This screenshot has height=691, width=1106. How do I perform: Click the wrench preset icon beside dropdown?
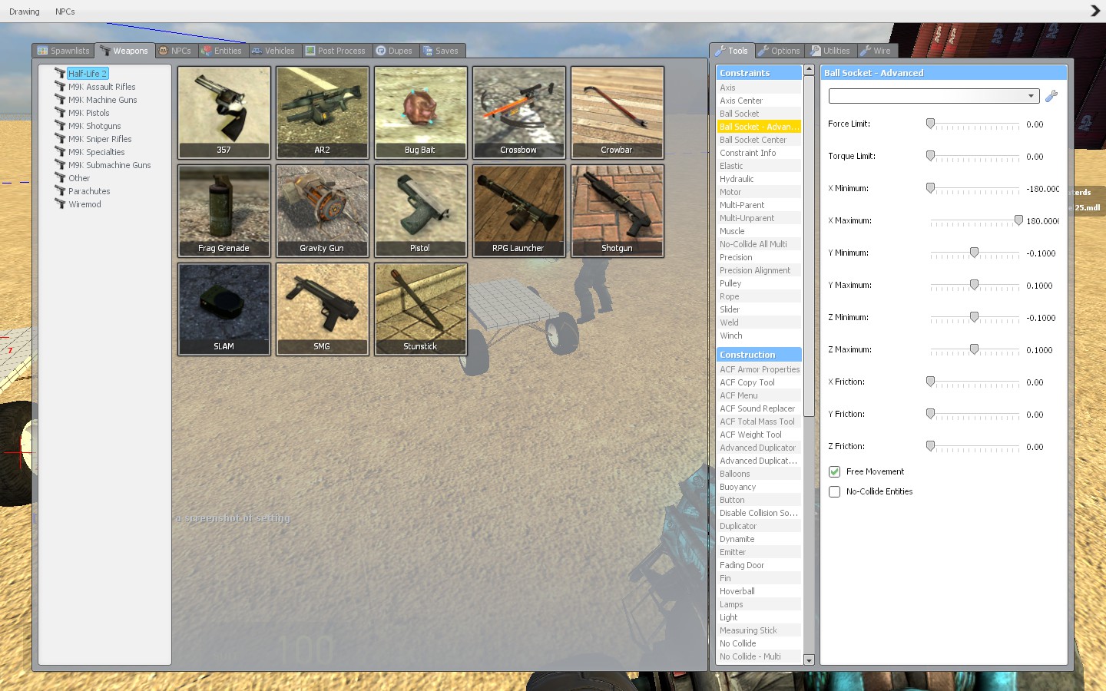point(1051,96)
